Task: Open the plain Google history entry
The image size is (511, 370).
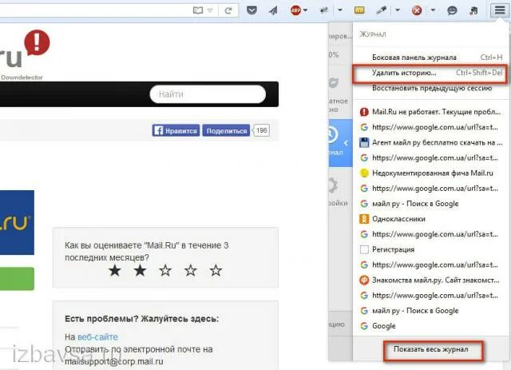Action: coord(430,326)
